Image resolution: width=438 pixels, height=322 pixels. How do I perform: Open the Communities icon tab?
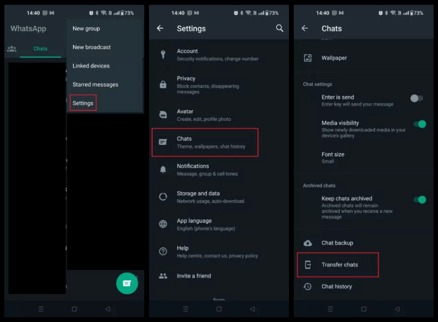pyautogui.click(x=12, y=49)
